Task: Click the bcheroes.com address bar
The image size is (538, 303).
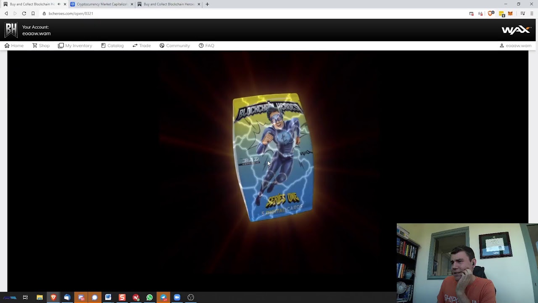Action: point(252,13)
